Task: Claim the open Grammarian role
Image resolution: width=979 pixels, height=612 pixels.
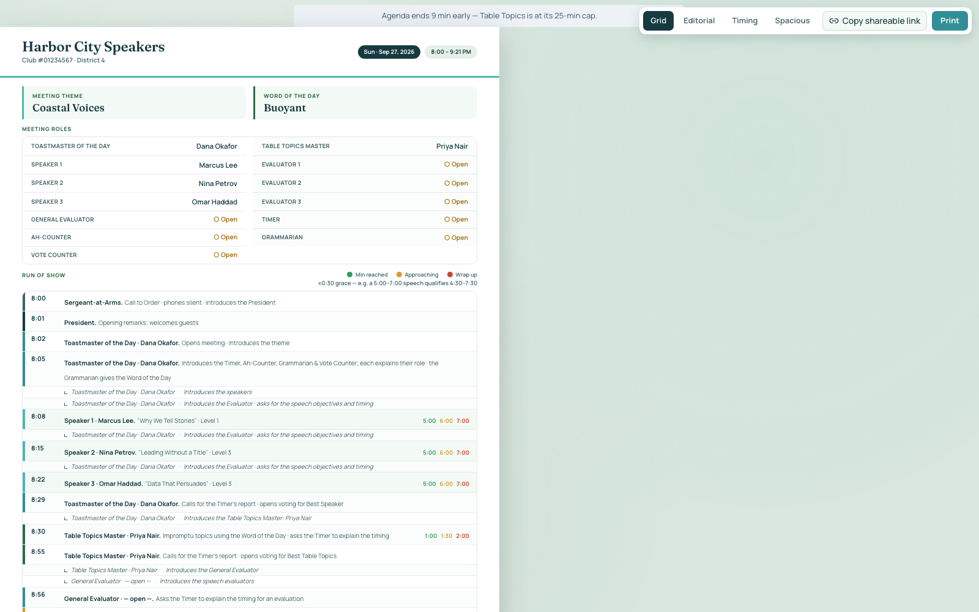Action: [x=456, y=238]
